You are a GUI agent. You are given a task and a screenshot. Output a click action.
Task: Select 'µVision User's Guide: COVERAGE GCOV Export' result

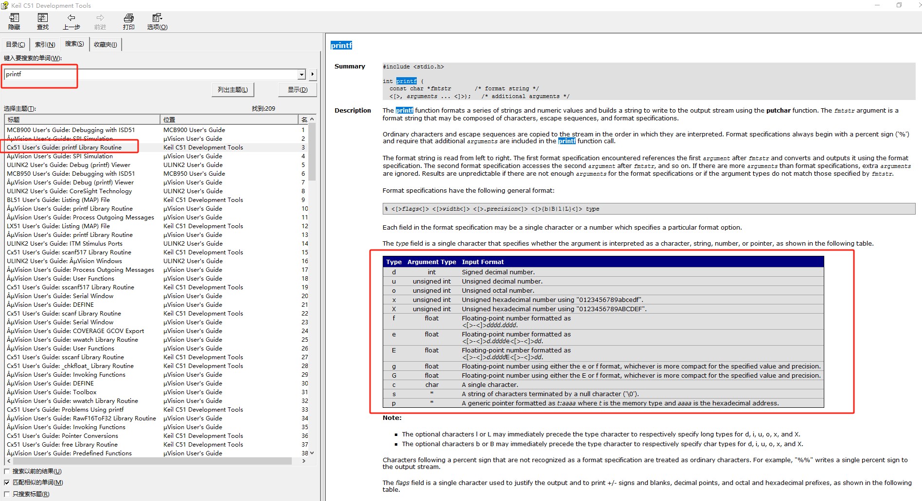point(75,331)
